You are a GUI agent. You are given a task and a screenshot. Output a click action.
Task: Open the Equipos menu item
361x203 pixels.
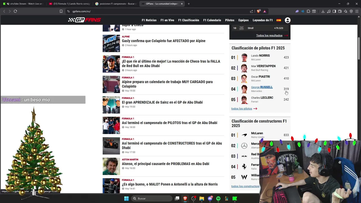(243, 20)
